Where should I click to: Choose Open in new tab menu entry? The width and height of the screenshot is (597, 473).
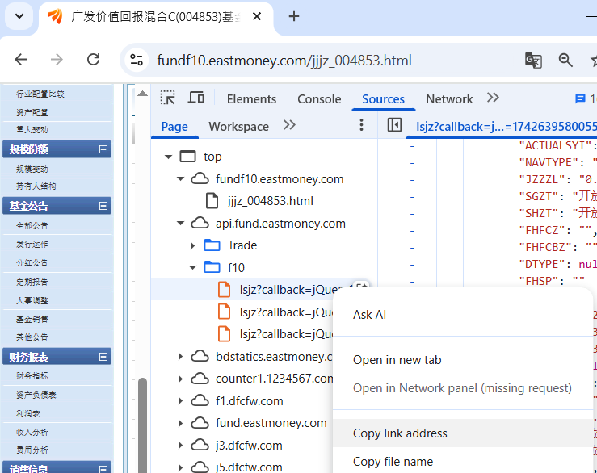click(463, 360)
